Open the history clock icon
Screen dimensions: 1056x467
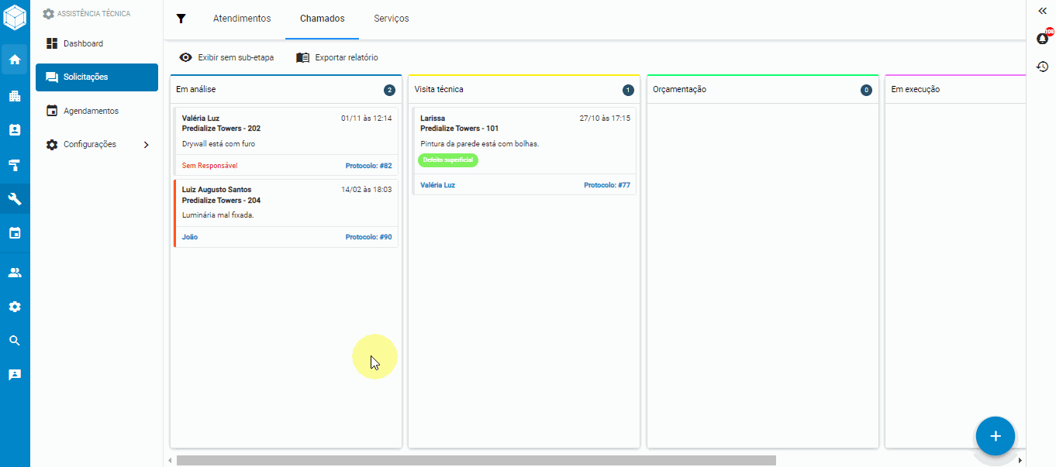point(1042,67)
